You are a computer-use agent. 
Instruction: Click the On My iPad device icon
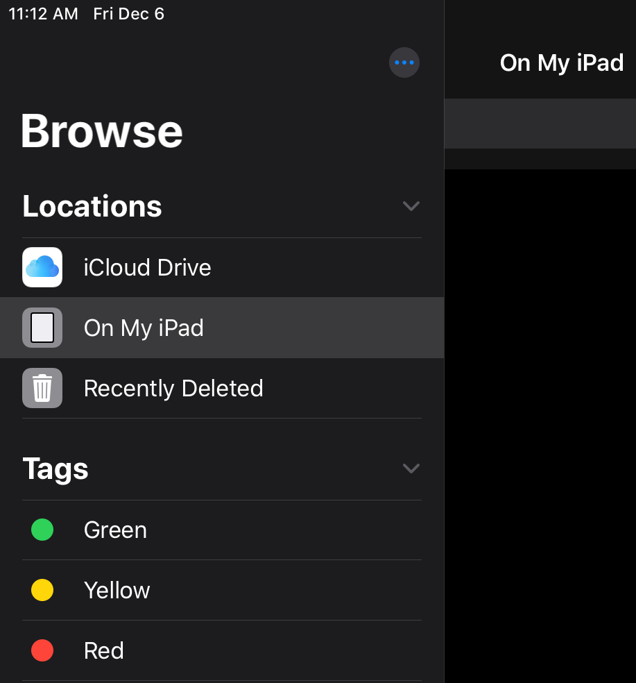42,328
